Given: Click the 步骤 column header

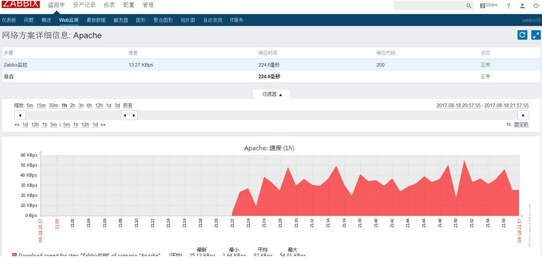Looking at the screenshot, I should click(x=8, y=53).
